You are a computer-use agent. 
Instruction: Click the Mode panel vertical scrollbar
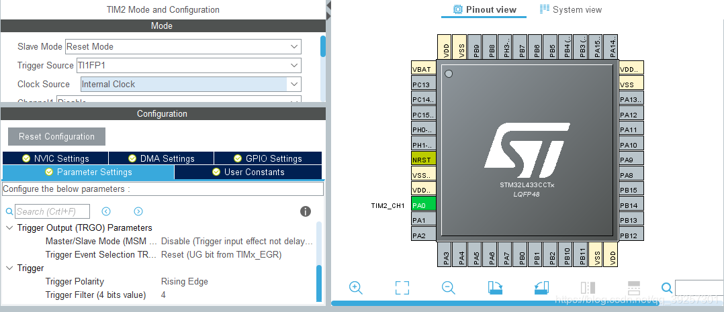click(323, 46)
